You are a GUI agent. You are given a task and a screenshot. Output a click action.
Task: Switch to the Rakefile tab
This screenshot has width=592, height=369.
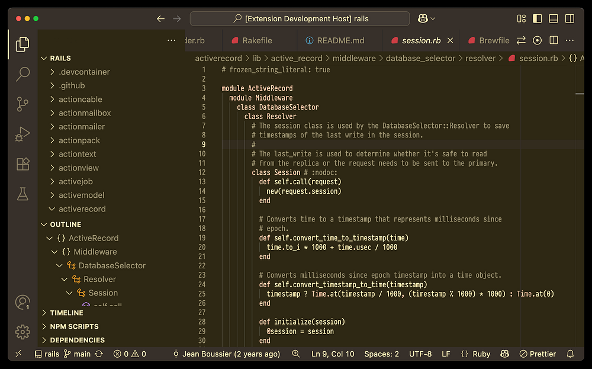click(257, 40)
